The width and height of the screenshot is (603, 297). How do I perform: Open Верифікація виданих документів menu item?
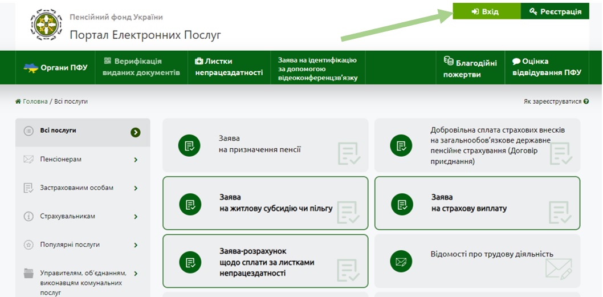(x=141, y=67)
